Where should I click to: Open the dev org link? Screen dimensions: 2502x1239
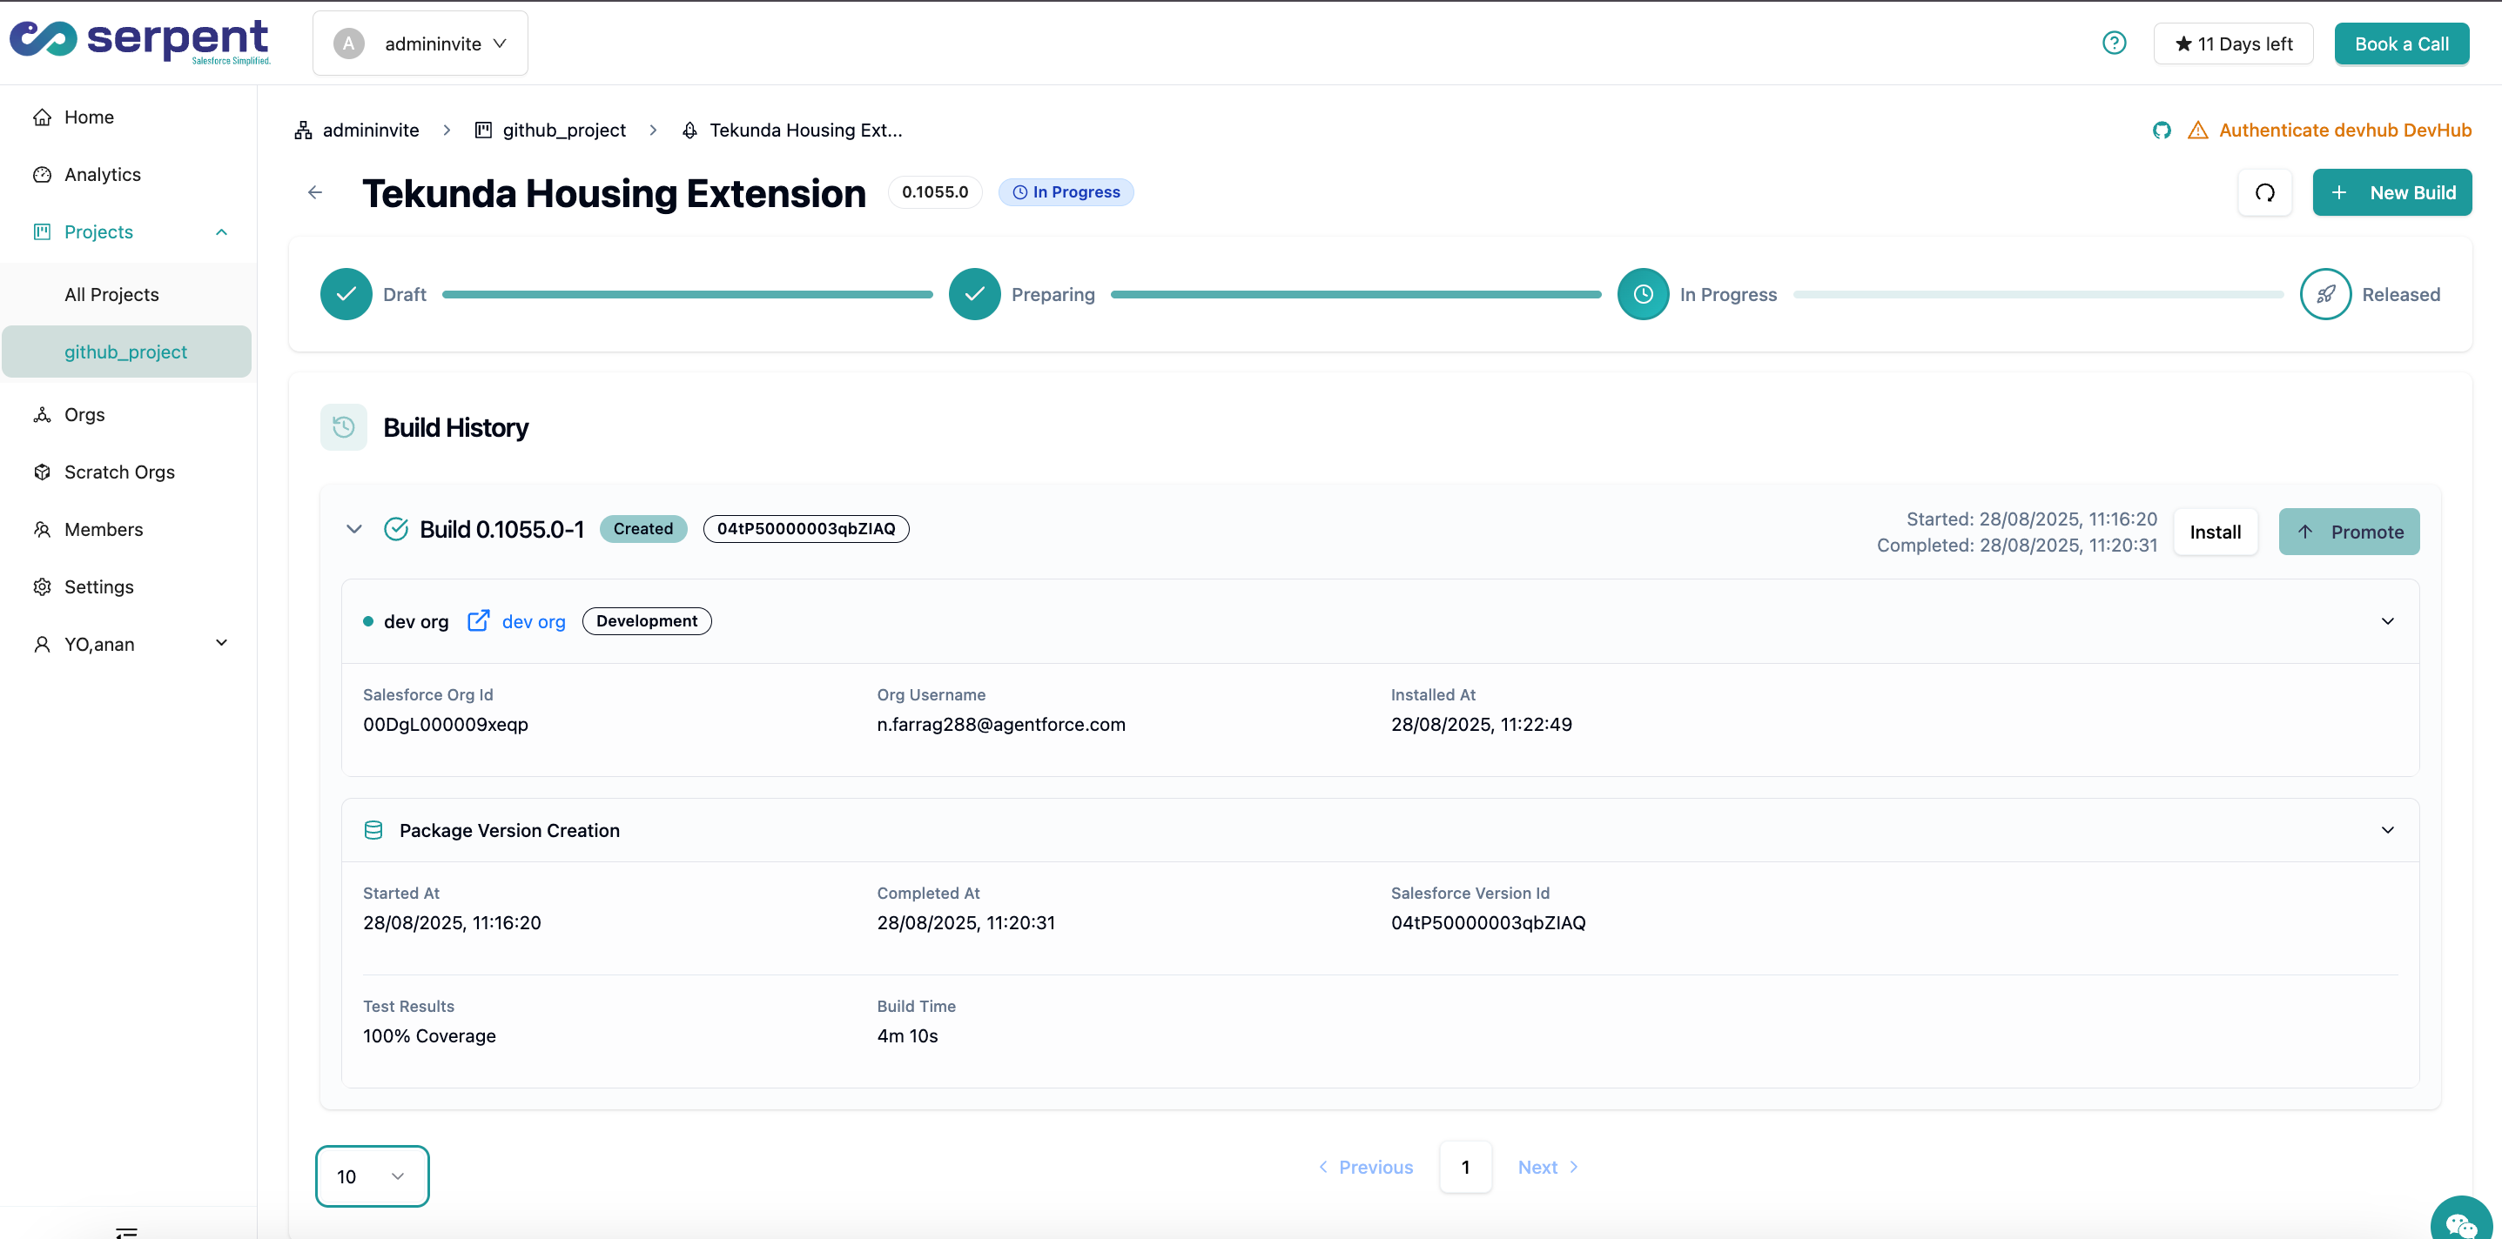[534, 621]
